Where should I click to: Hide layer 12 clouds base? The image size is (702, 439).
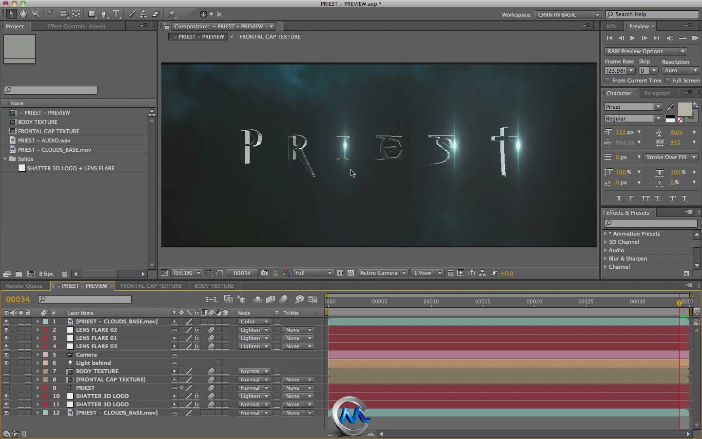point(6,413)
